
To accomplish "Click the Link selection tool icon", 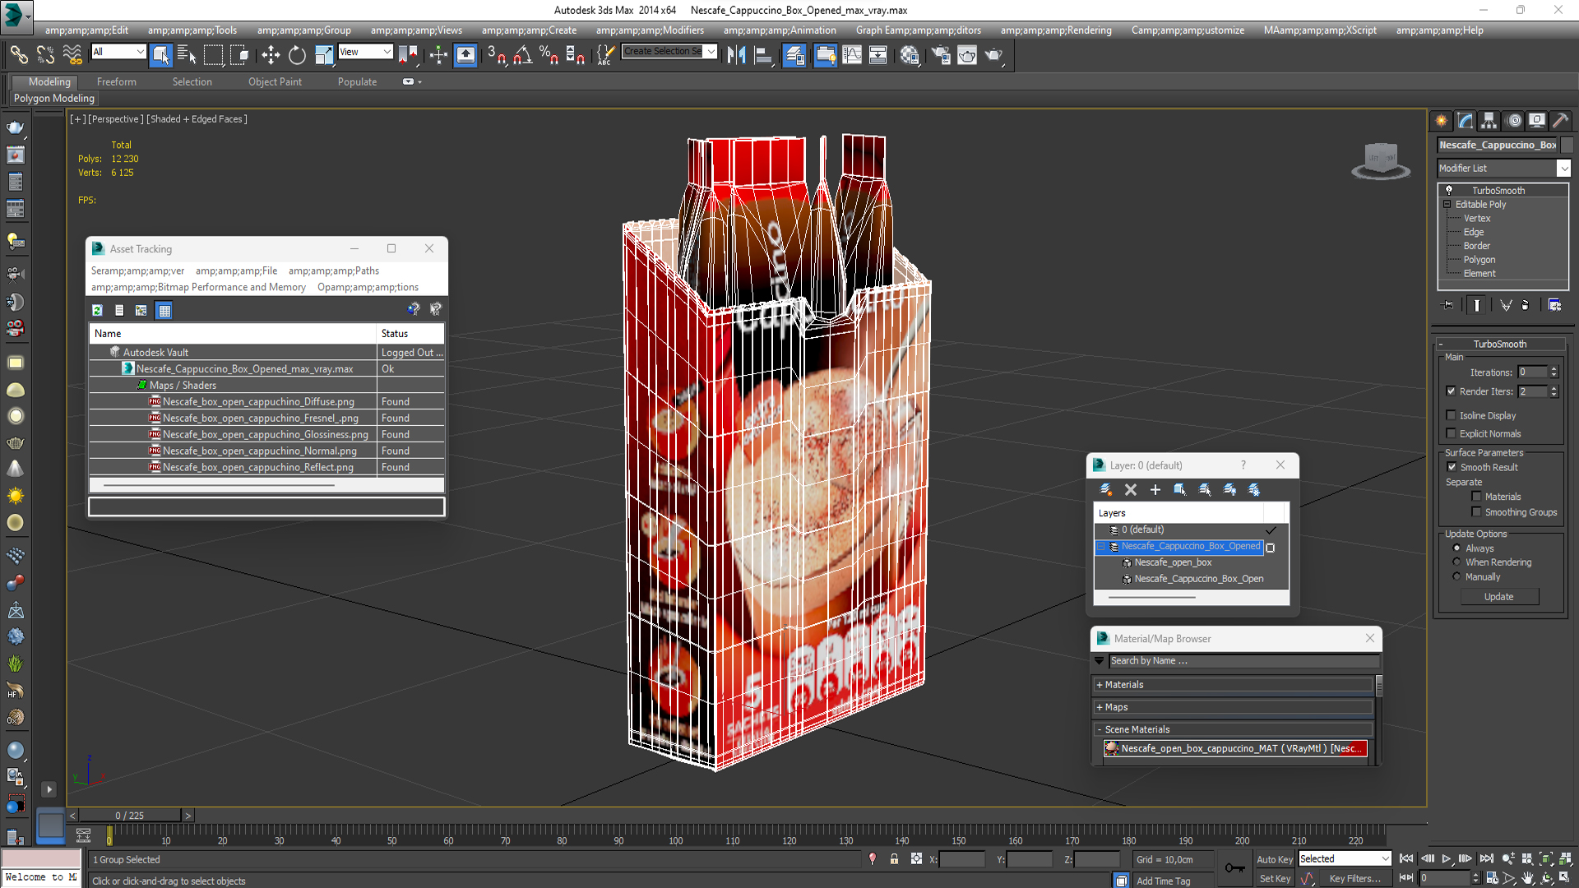I will 19,55.
